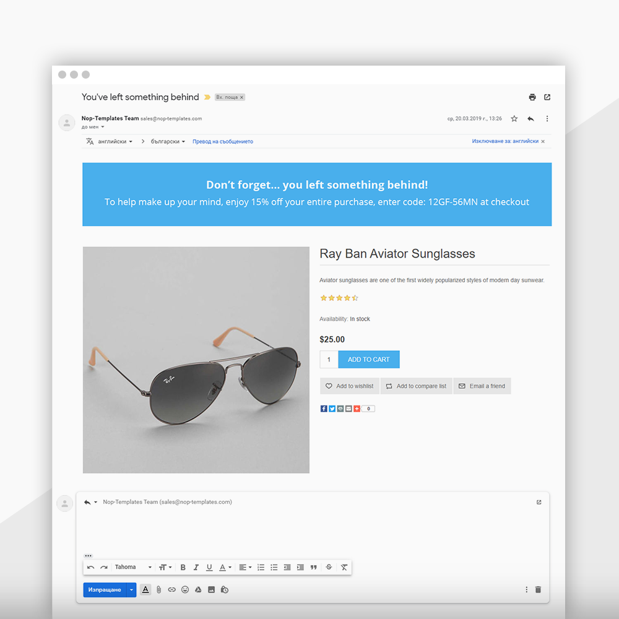
Task: Click the quantity input field showing 1
Action: (329, 359)
